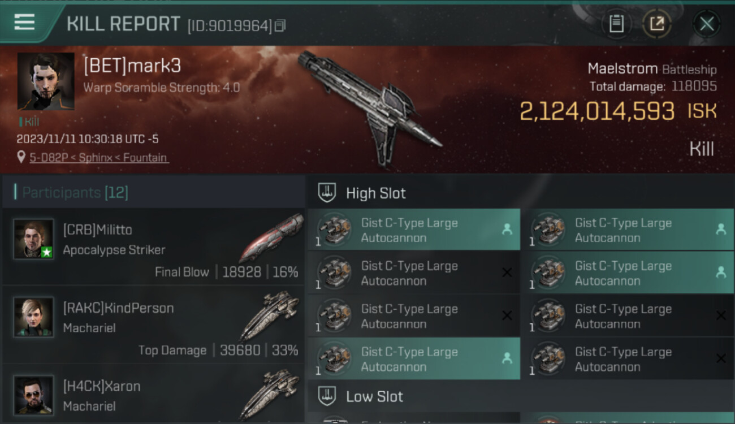Open the hamburger menu icon
735x424 pixels.
point(24,22)
